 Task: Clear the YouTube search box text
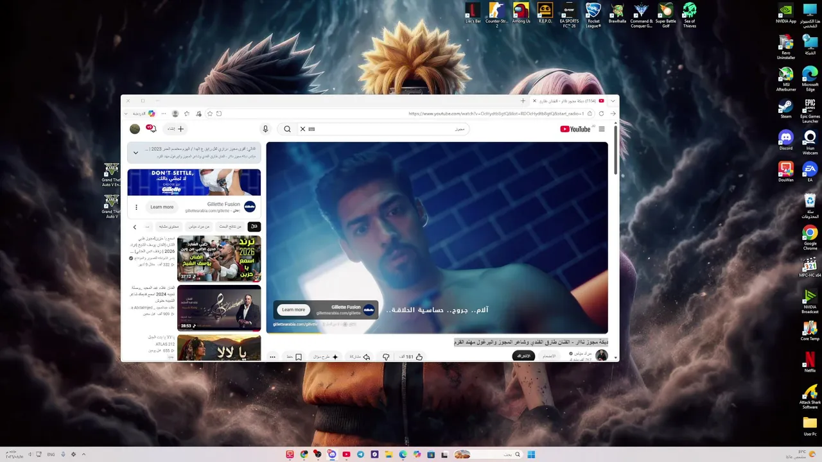[x=302, y=129]
